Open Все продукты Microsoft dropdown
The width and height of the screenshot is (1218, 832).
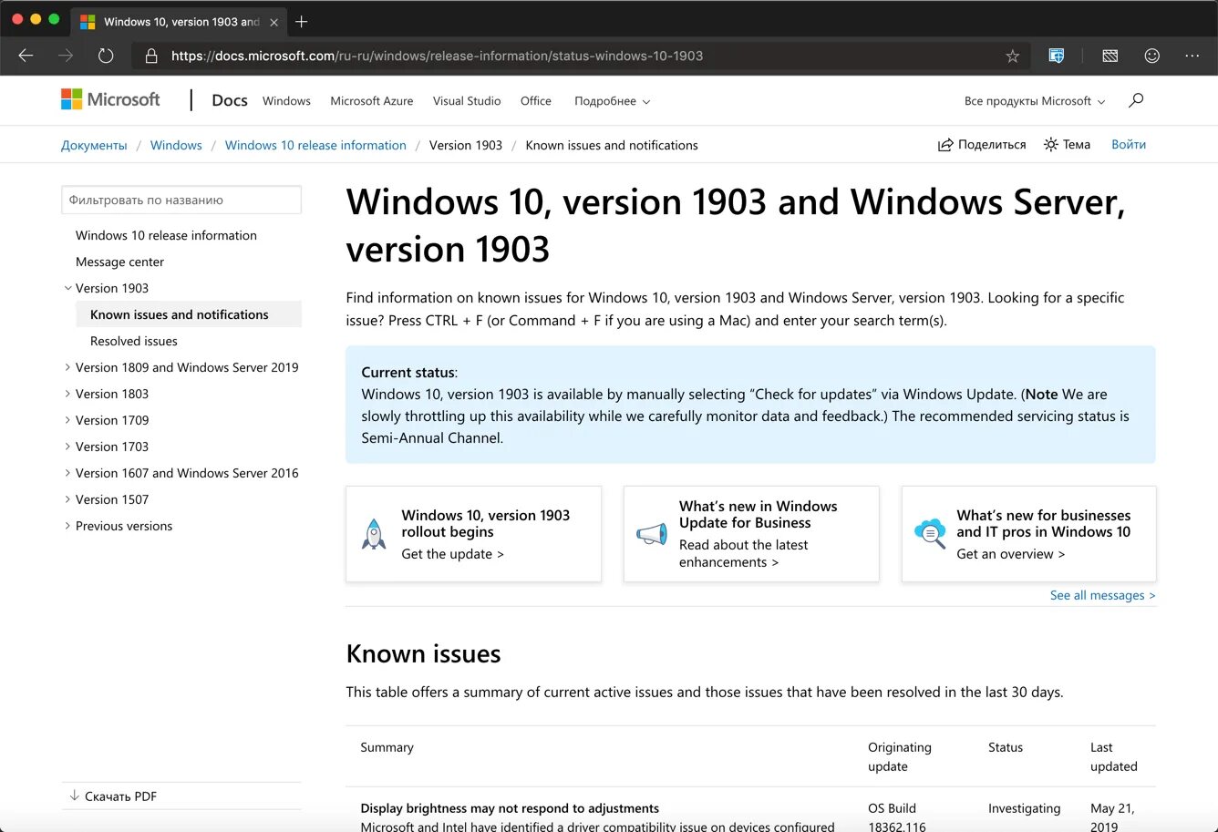click(1035, 101)
